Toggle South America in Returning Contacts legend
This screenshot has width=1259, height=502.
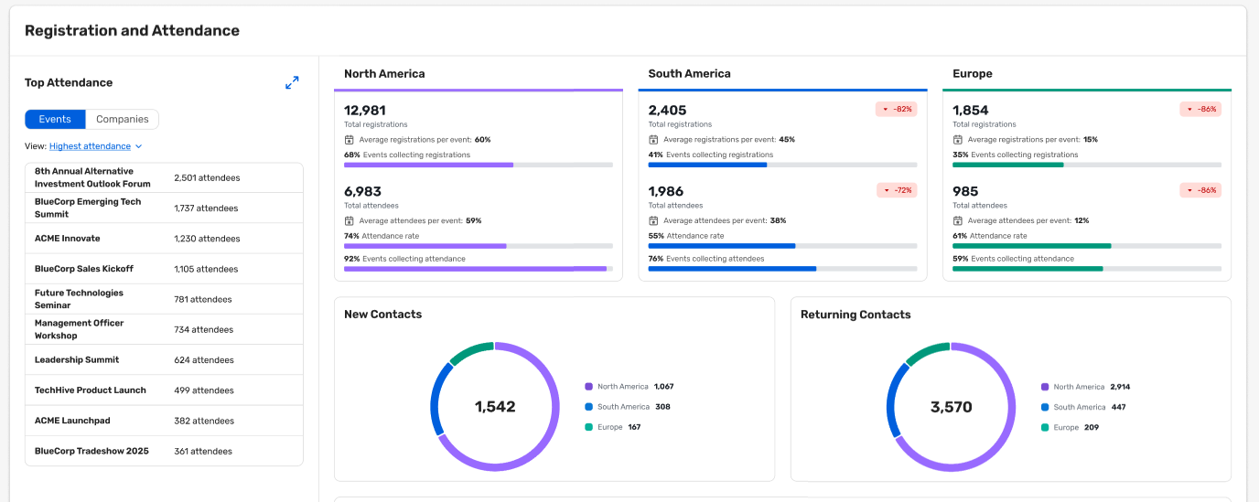coord(1079,407)
